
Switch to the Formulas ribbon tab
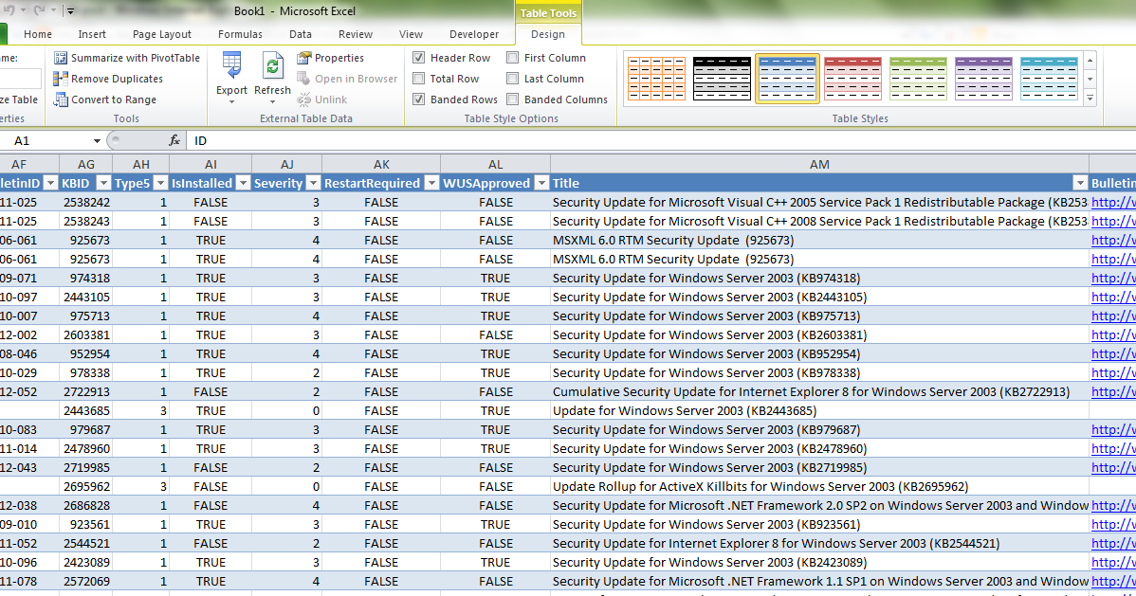pos(240,34)
